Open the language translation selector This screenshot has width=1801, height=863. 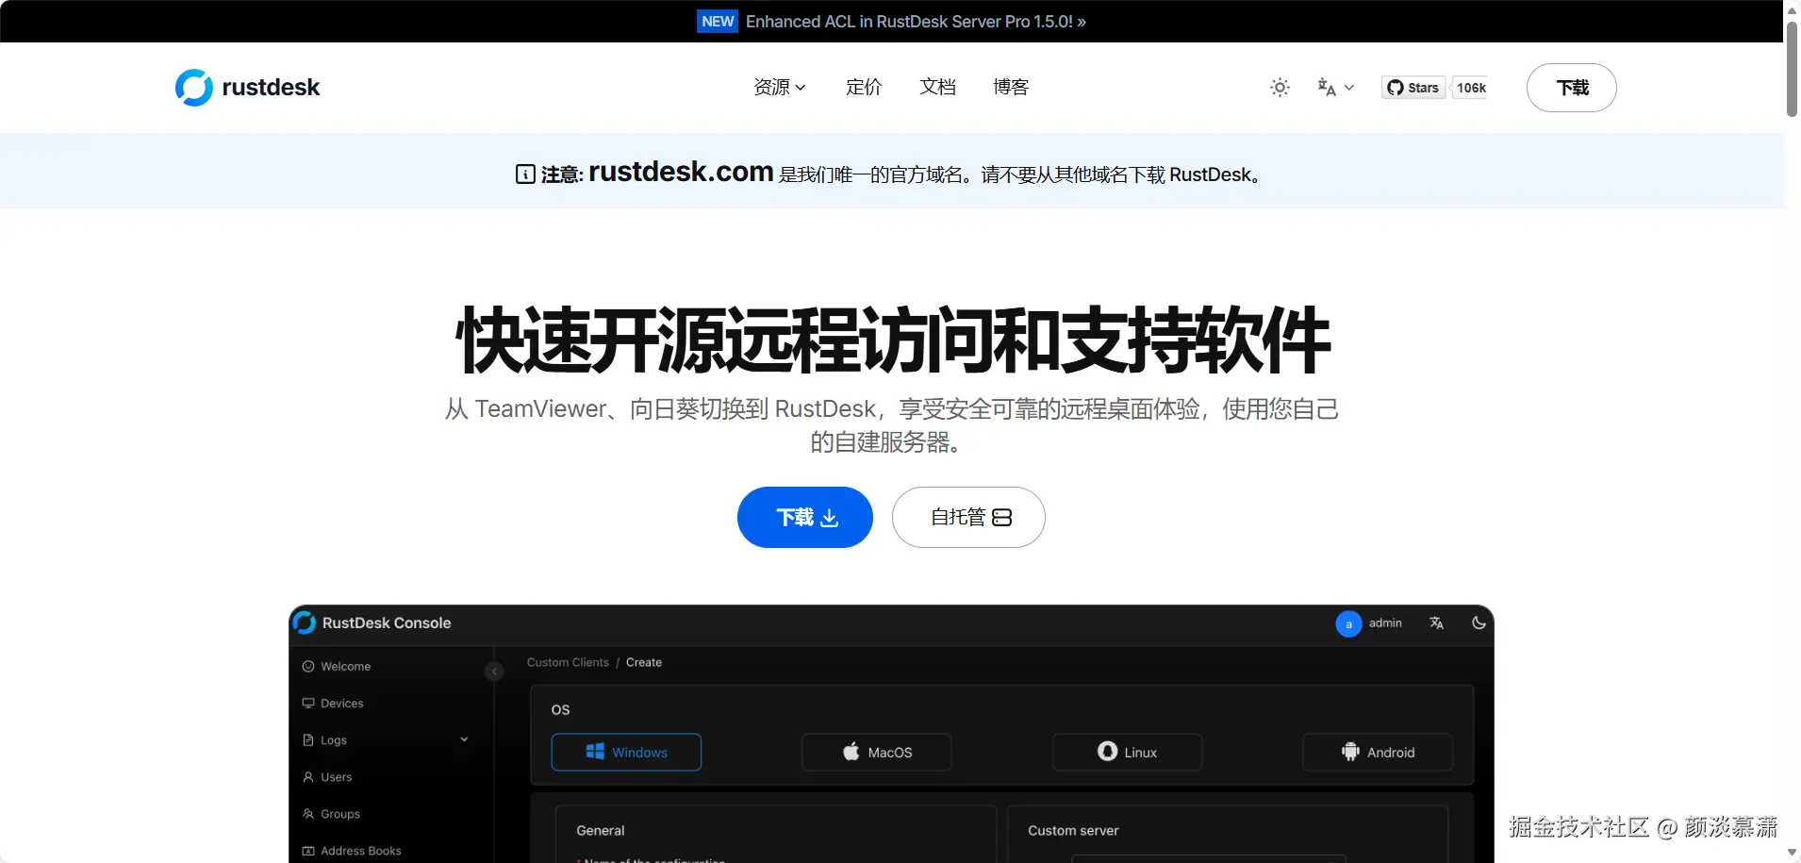1335,88
